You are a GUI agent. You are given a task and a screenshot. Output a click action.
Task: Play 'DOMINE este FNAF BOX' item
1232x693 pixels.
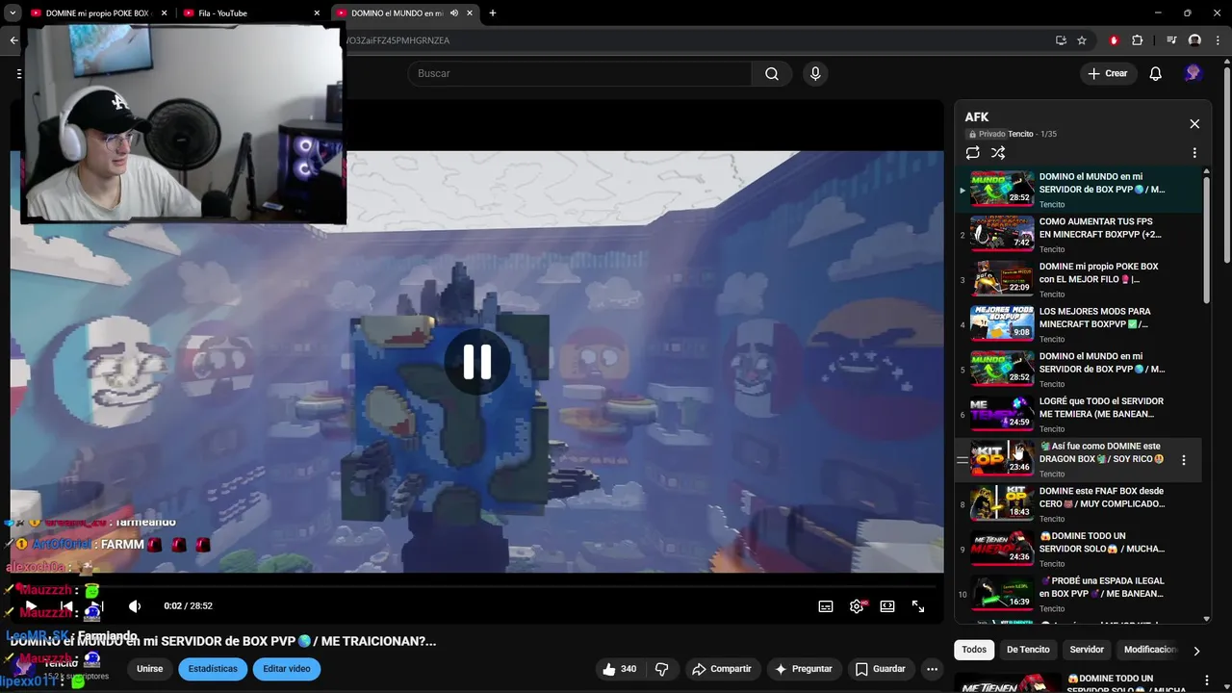click(1078, 503)
